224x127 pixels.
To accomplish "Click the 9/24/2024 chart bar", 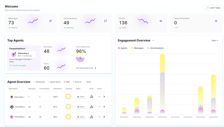I will pos(213,94).
